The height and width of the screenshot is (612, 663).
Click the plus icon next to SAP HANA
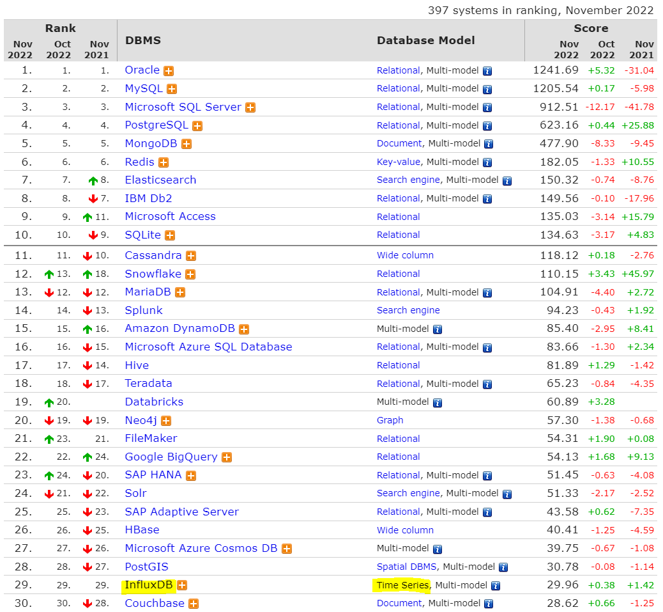pyautogui.click(x=191, y=476)
